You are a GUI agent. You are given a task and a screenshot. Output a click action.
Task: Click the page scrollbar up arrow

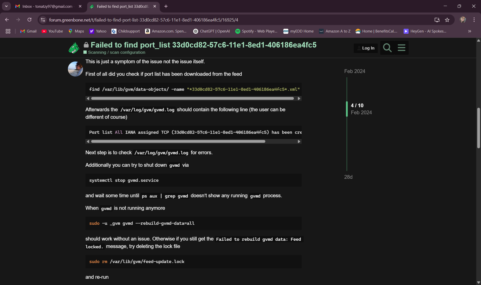(x=478, y=40)
